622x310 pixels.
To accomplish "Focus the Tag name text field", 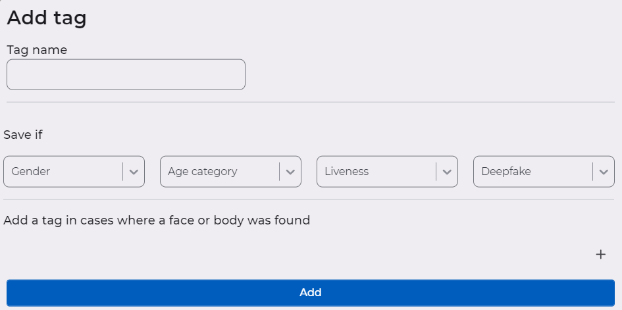I will [x=126, y=74].
